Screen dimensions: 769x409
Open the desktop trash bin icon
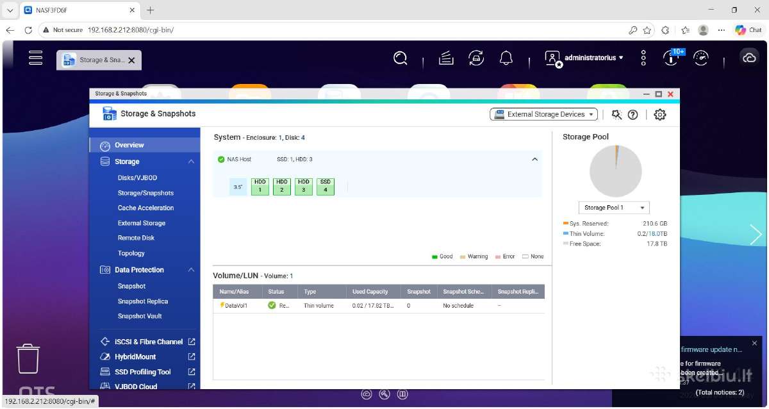click(28, 358)
